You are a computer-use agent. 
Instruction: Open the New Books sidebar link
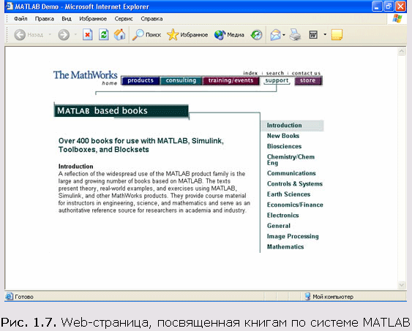283,136
